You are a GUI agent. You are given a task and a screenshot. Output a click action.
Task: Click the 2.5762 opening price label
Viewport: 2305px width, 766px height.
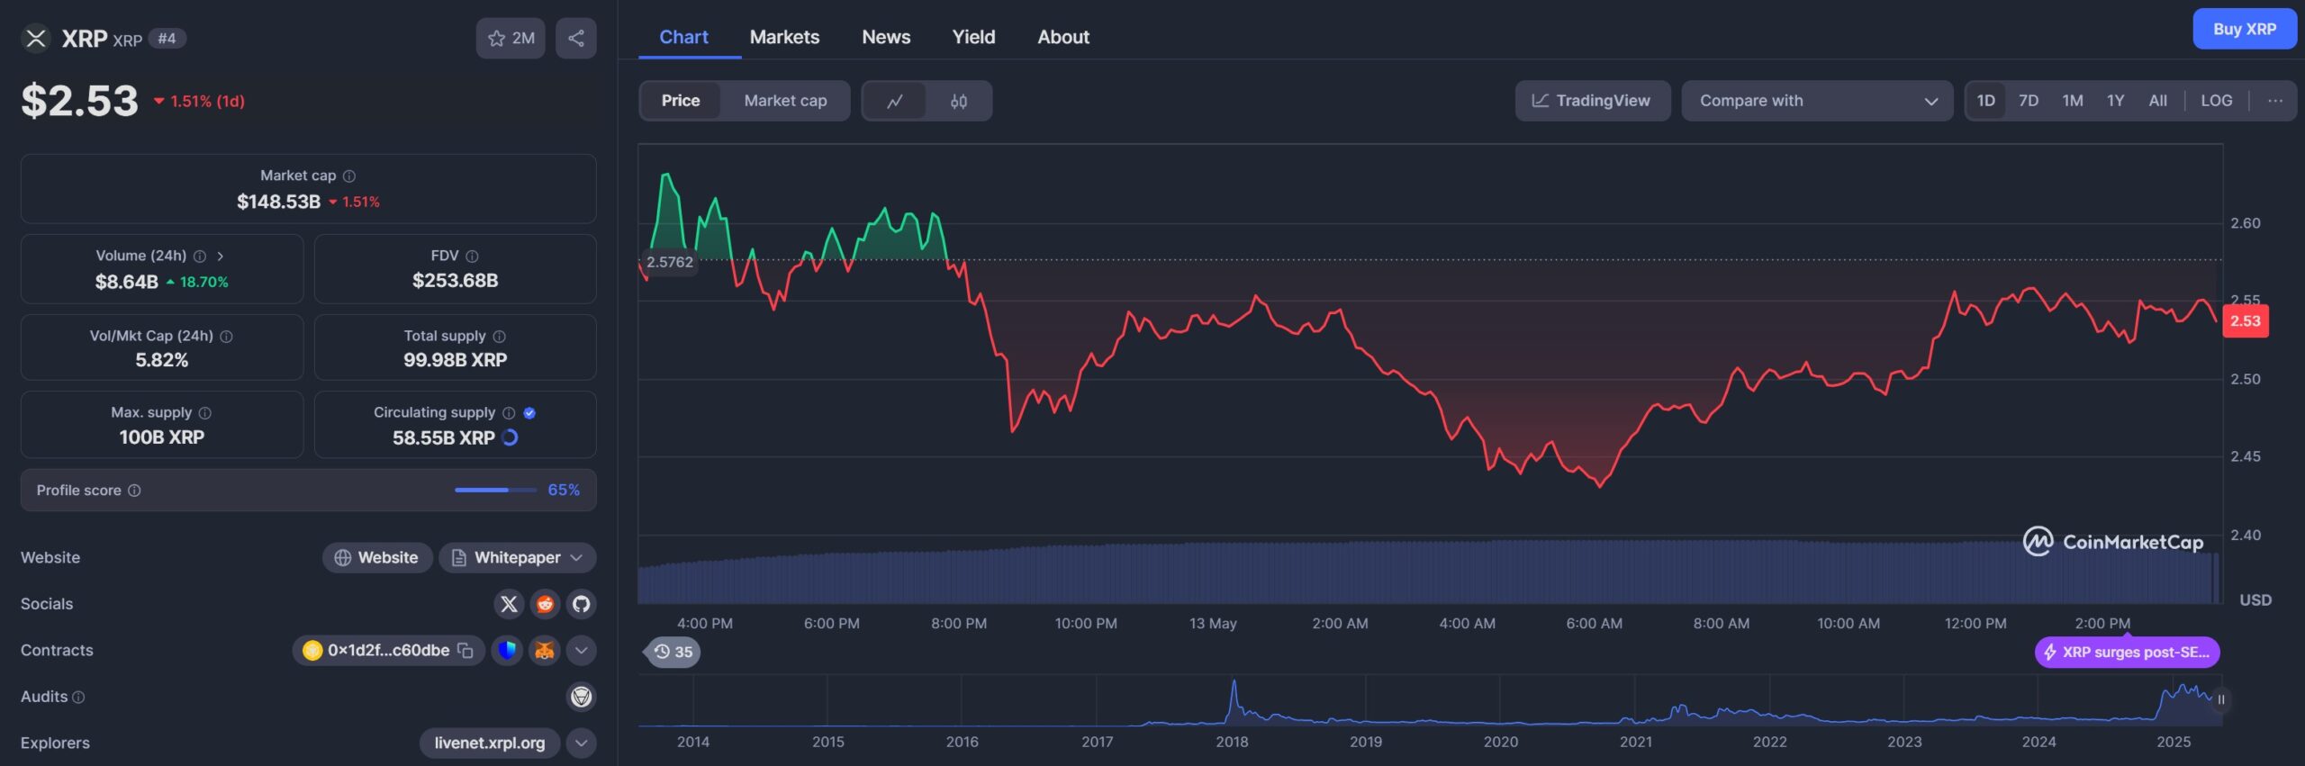coord(670,262)
